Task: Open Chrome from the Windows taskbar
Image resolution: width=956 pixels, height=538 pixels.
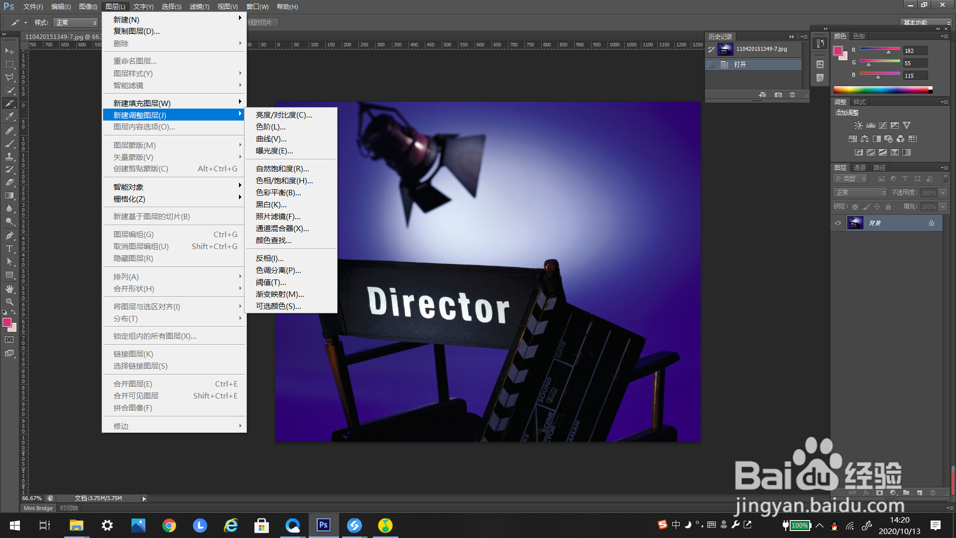Action: pyautogui.click(x=169, y=526)
